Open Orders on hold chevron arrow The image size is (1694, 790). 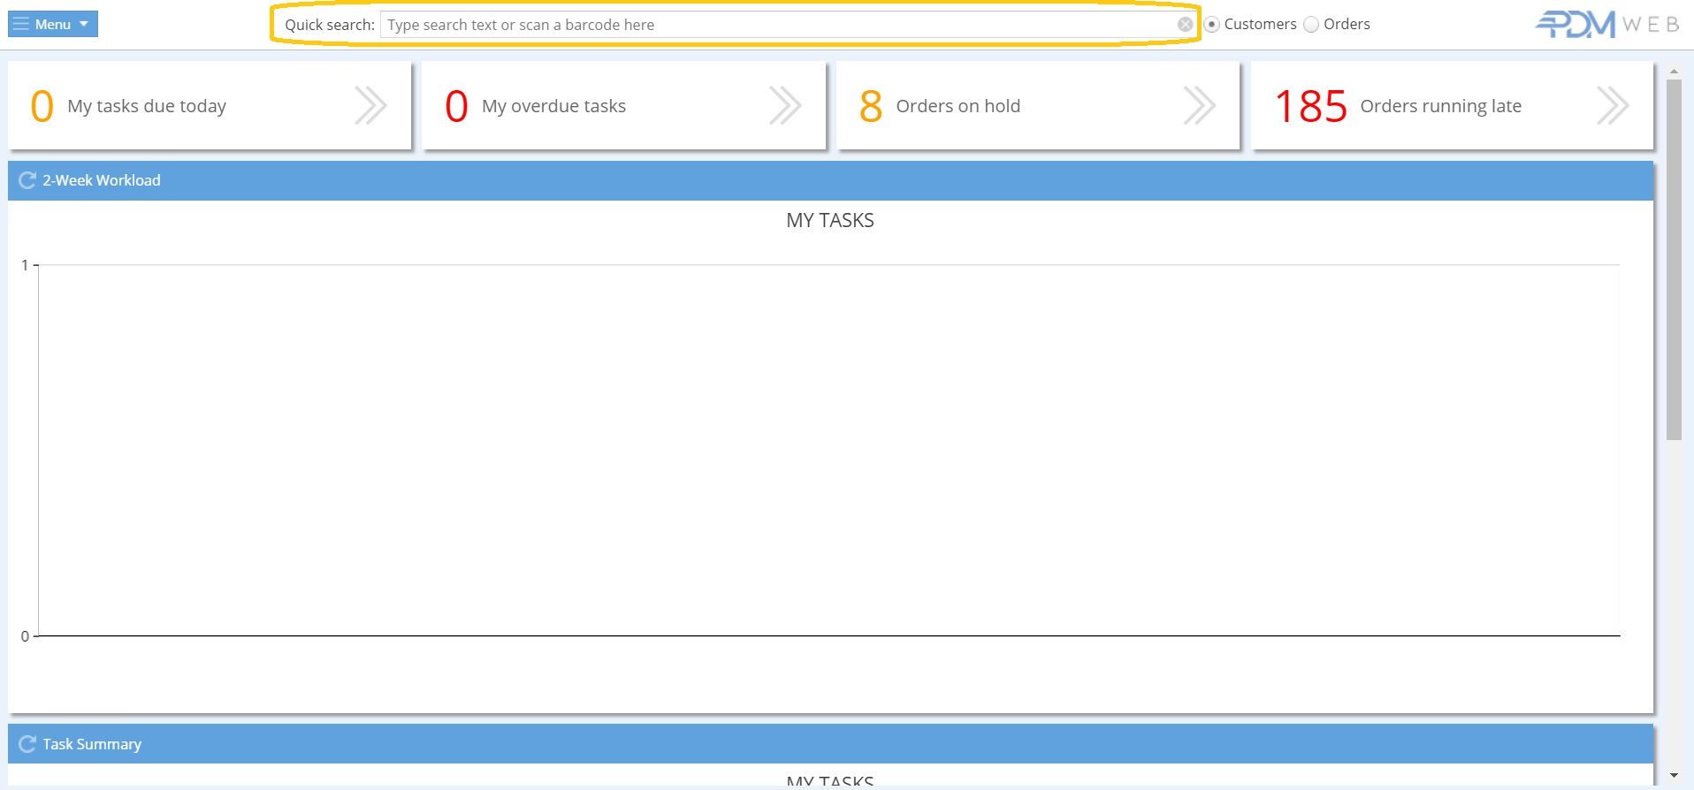tap(1199, 106)
